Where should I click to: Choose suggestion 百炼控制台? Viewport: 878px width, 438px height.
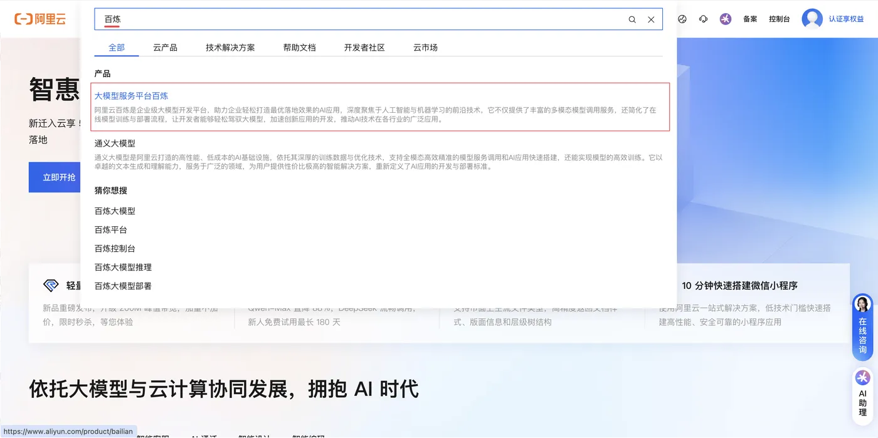coord(115,248)
